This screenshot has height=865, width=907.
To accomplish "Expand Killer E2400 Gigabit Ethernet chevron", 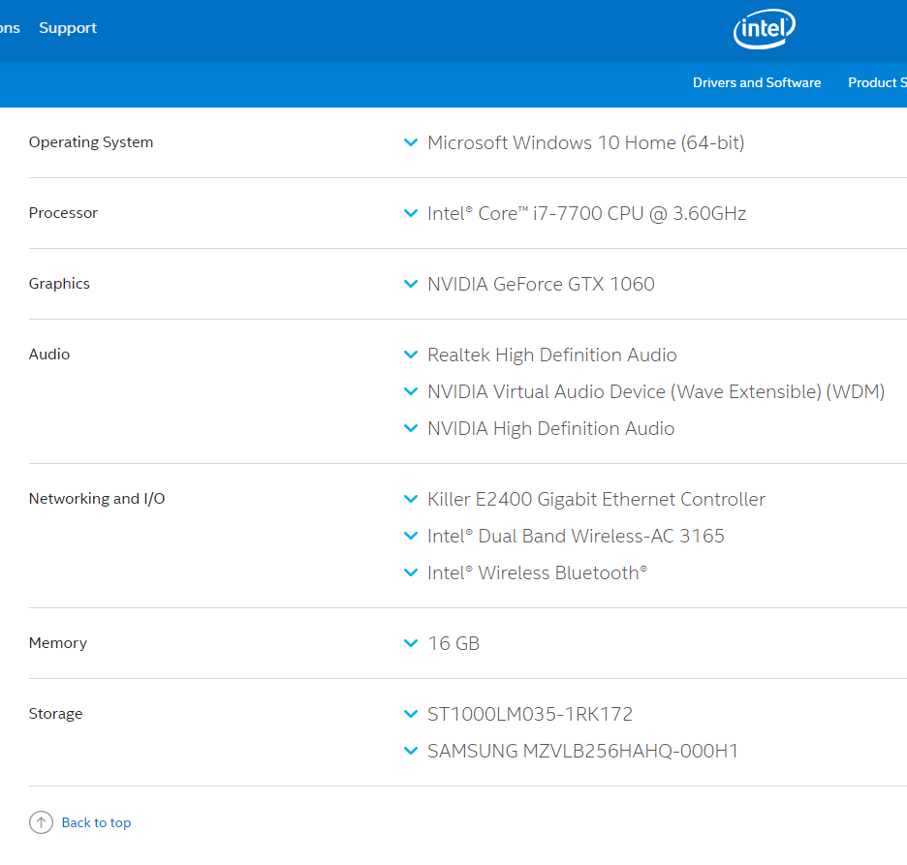I will [x=411, y=499].
